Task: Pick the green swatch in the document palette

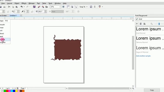Action: coord(5,91)
